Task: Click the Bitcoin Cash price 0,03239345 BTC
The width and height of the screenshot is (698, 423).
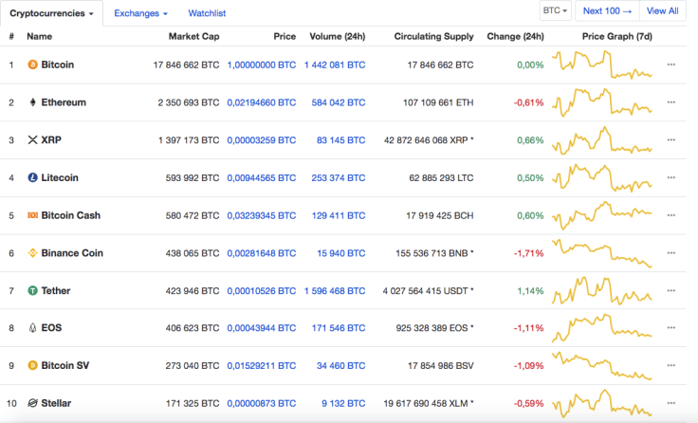Action: point(262,215)
